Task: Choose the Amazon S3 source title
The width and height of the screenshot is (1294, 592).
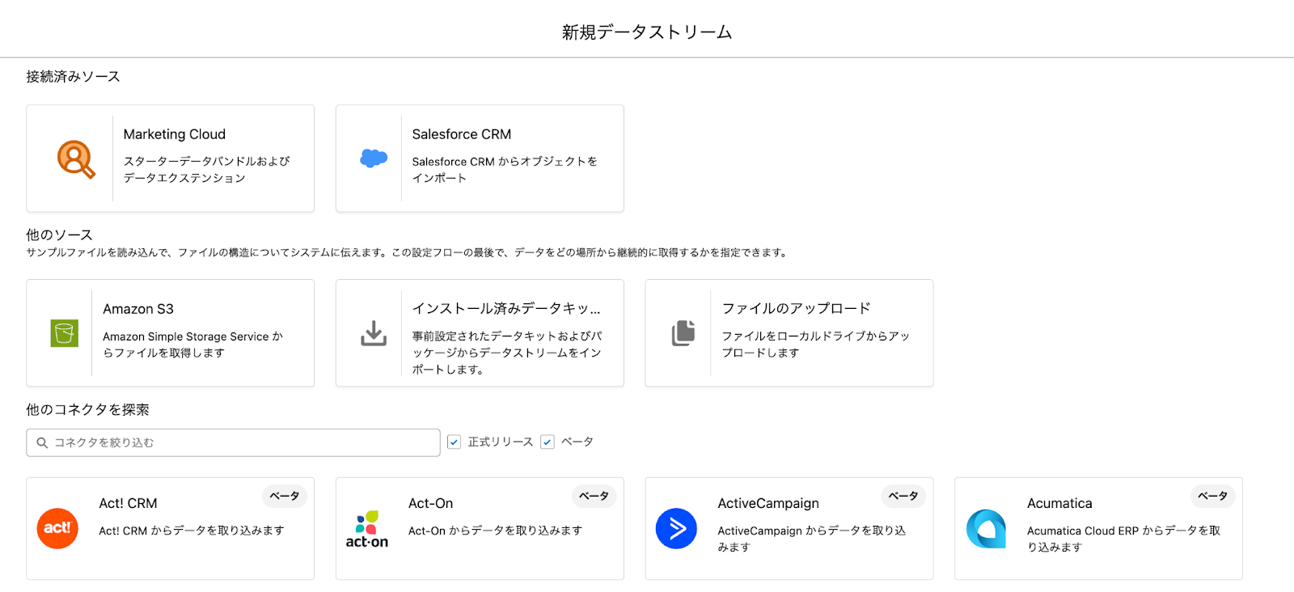Action: (x=138, y=309)
